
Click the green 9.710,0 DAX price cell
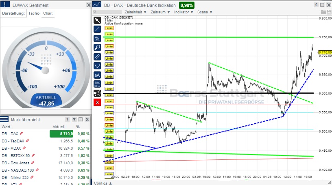click(x=61, y=134)
